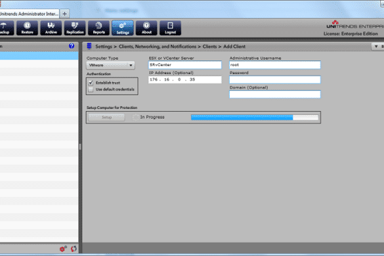The width and height of the screenshot is (384, 256).
Task: Click the Domain (Optional) input field
Action: pyautogui.click(x=275, y=95)
